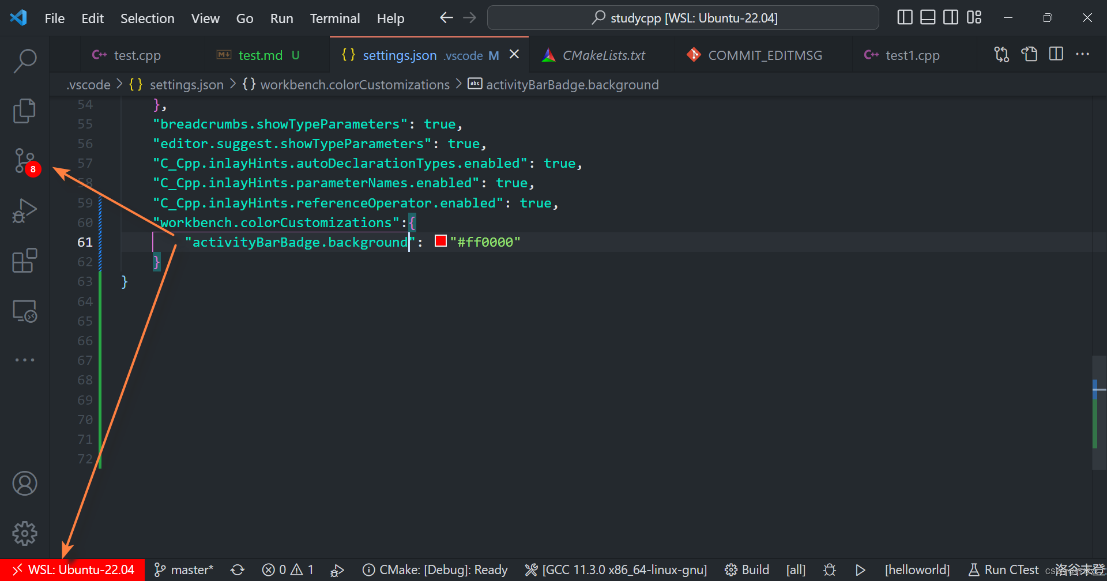The image size is (1107, 581).
Task: Open the Extensions view
Action: point(25,261)
